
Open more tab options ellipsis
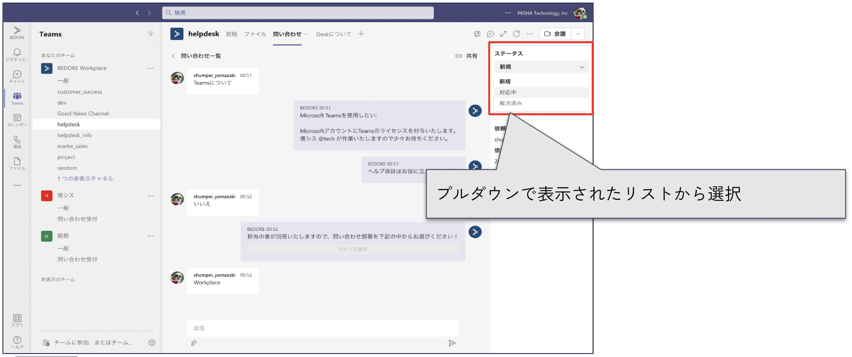pyautogui.click(x=530, y=34)
